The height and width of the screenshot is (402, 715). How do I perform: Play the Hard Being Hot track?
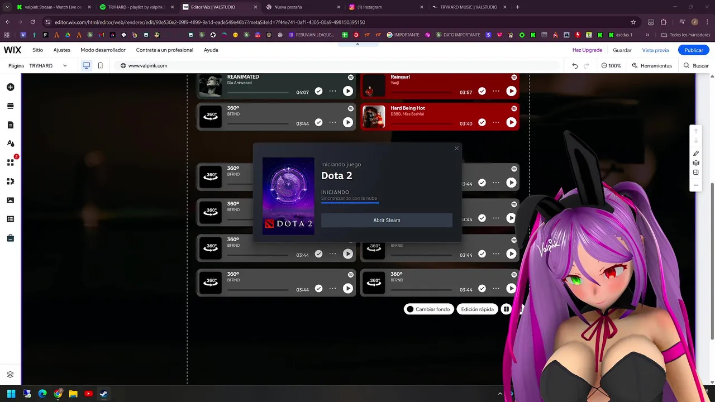coord(511,122)
